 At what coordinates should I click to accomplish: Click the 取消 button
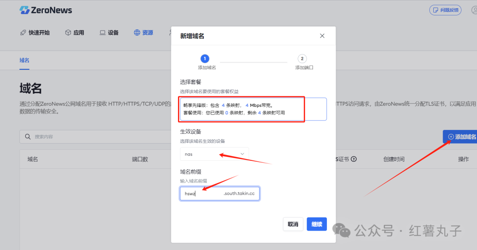tap(293, 224)
